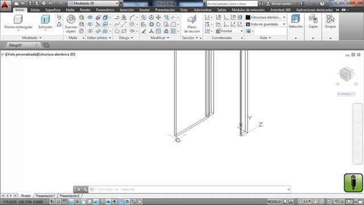Image resolution: width=364 pixels, height=205 pixels.
Task: Select the line tool in Dibujo panel
Action: (x=124, y=24)
